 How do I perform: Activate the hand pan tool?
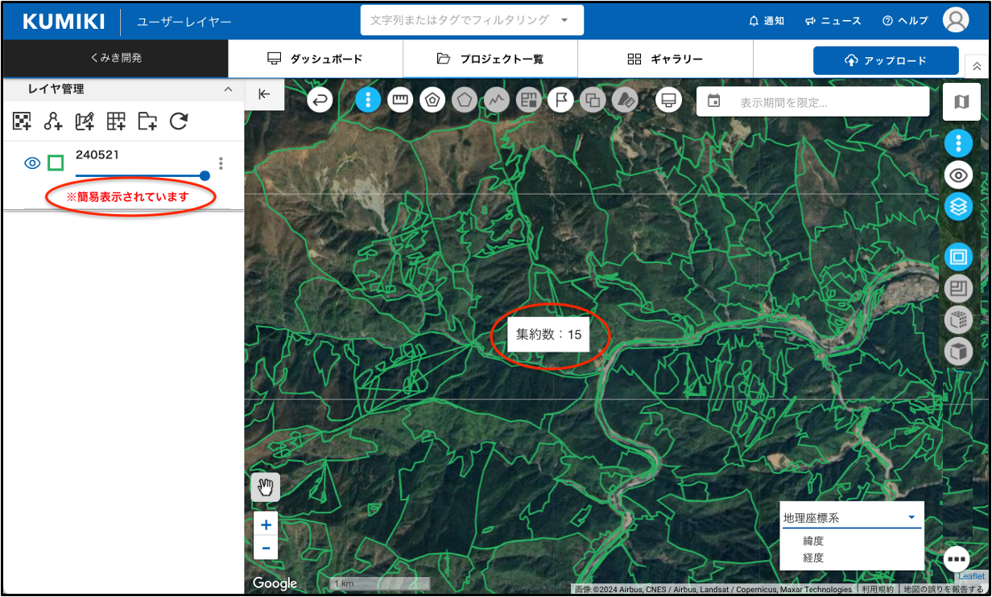coord(266,487)
